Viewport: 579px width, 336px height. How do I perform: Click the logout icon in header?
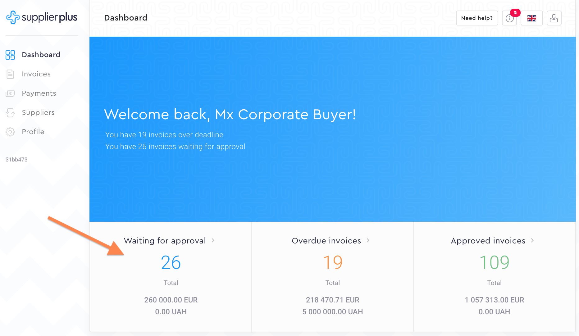[x=554, y=18]
